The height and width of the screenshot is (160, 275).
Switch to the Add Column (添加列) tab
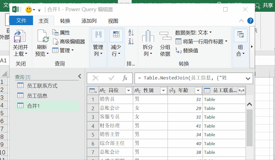tap(89, 21)
